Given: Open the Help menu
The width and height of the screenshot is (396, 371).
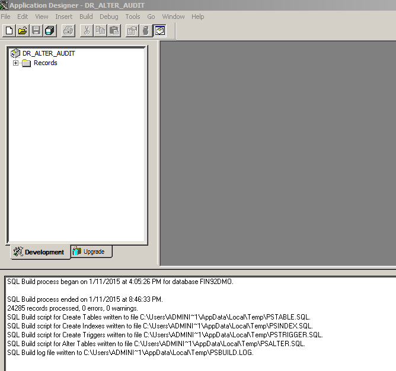Looking at the screenshot, I should (x=198, y=17).
